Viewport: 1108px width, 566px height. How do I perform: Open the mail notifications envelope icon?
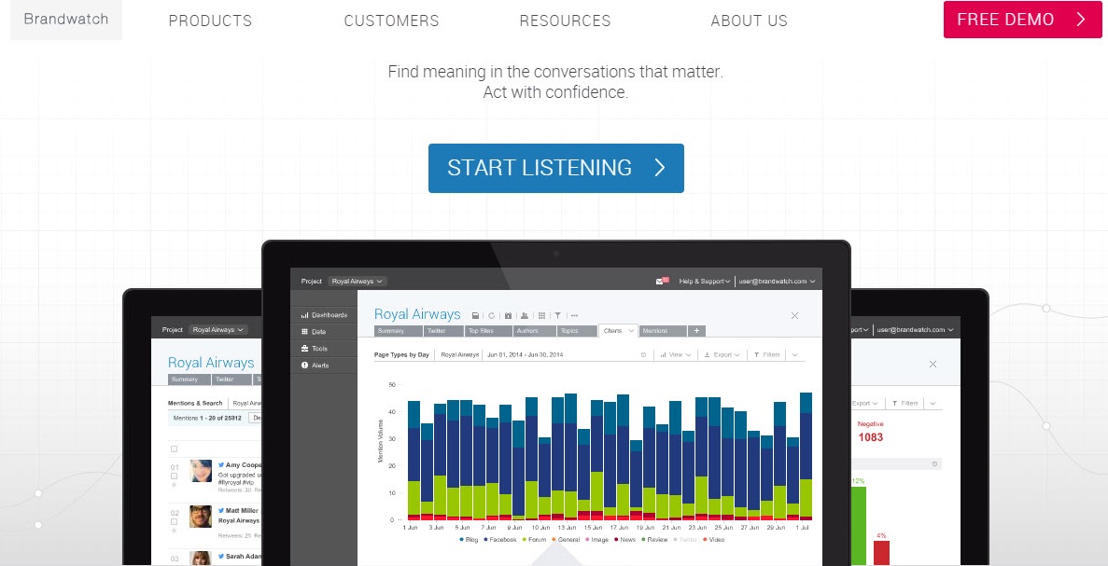click(662, 281)
